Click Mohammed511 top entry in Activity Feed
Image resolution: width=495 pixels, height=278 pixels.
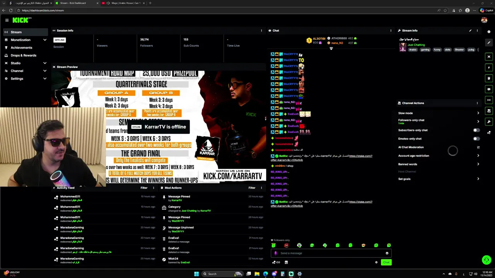(x=104, y=198)
